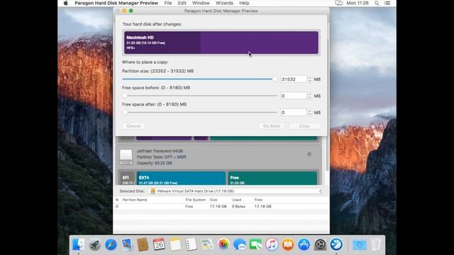This screenshot has width=454, height=255.
Task: Click the partition size stepper arrows
Action: click(x=309, y=79)
